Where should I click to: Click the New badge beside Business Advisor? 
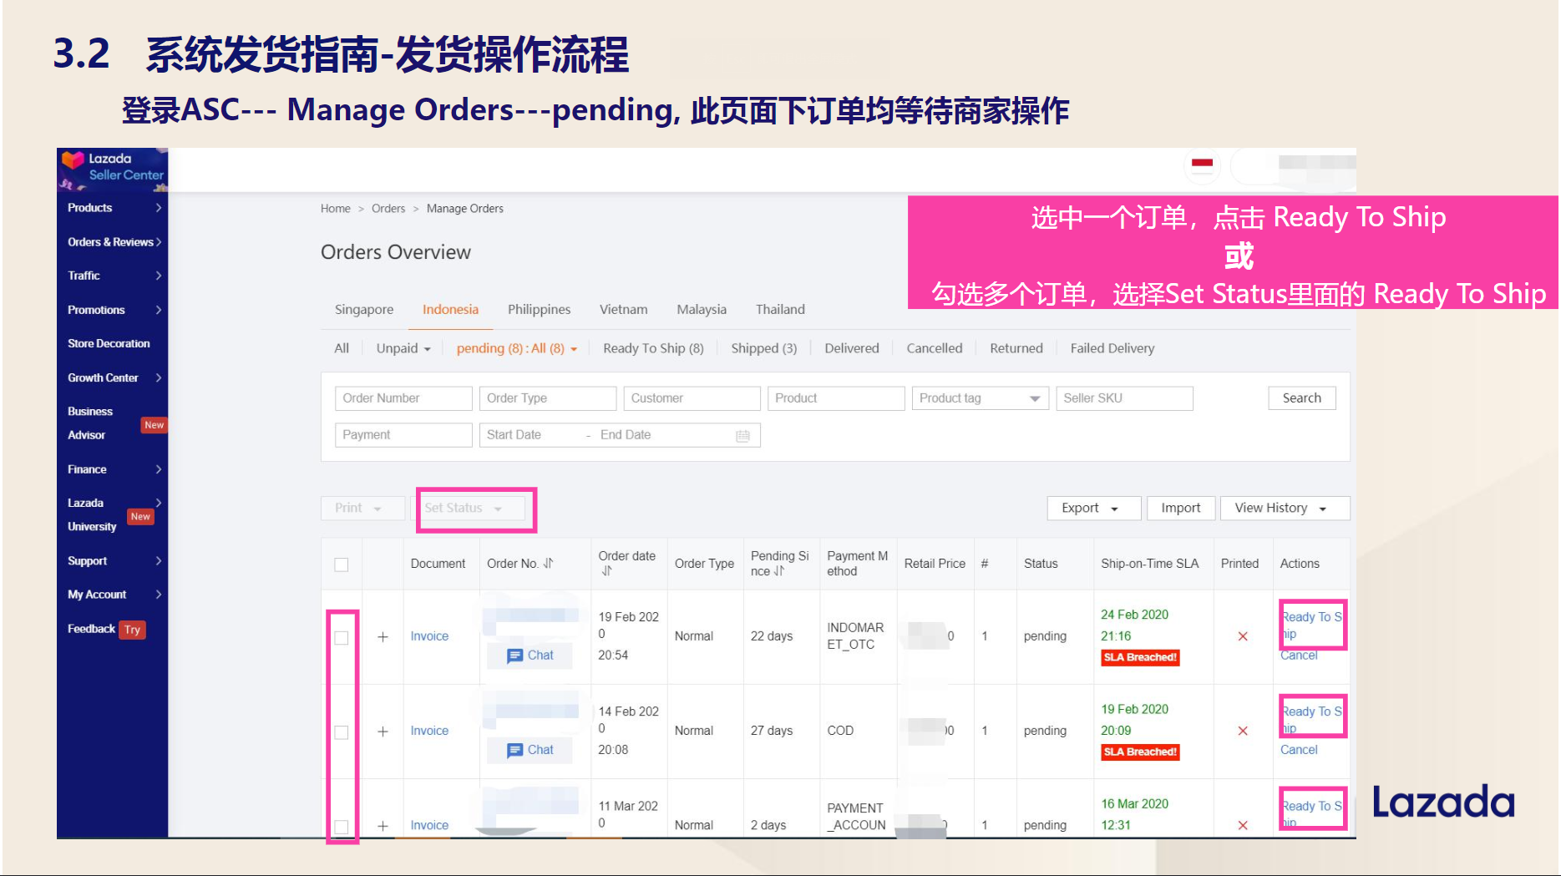point(154,425)
